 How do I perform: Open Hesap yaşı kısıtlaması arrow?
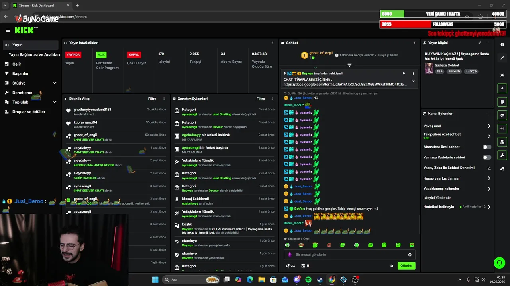coord(489,178)
